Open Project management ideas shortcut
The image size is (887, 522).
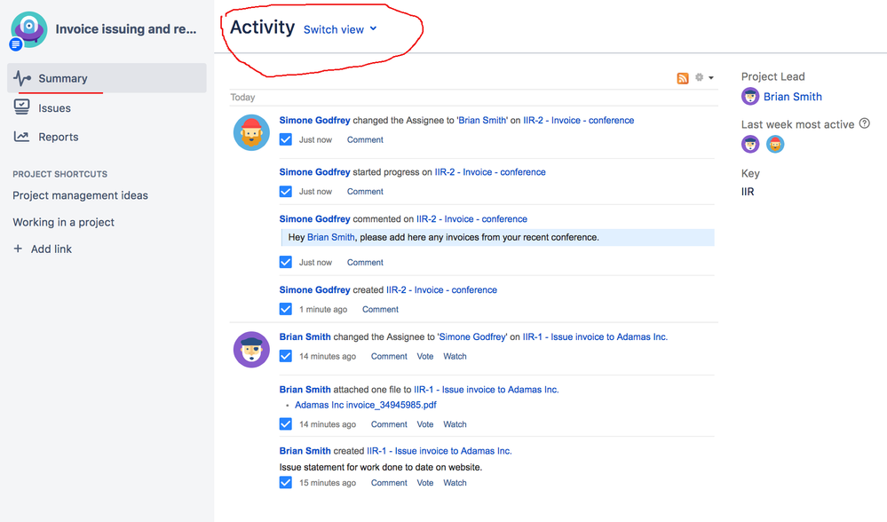80,195
